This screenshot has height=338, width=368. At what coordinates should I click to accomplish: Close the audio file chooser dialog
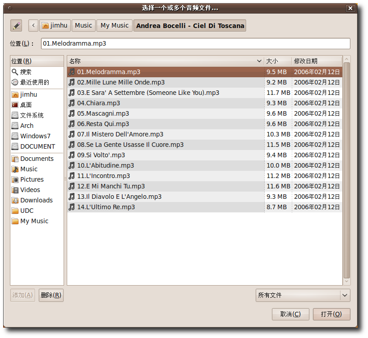pyautogui.click(x=350, y=8)
